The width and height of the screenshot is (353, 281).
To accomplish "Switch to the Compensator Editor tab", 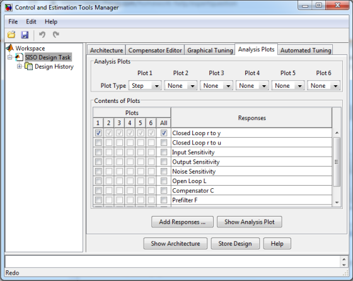I will pyautogui.click(x=155, y=50).
